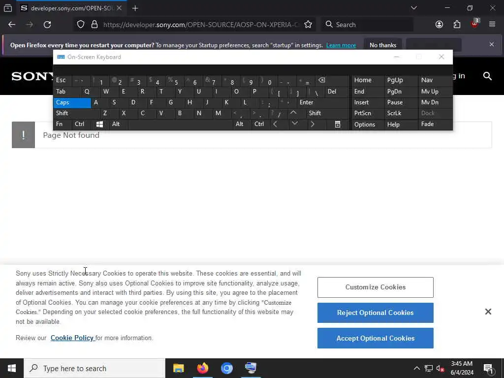
Task: Dismiss the Firefox startup notification bar
Action: [x=492, y=44]
